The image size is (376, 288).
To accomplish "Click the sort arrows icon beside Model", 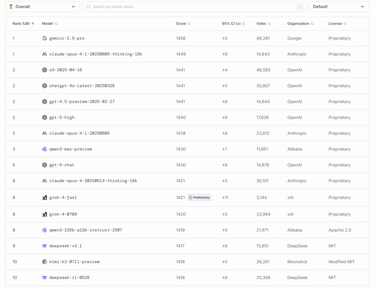I will [x=56, y=23].
